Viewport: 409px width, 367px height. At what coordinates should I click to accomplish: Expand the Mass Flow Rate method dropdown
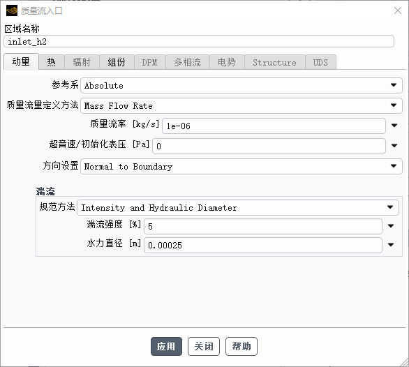click(x=241, y=105)
